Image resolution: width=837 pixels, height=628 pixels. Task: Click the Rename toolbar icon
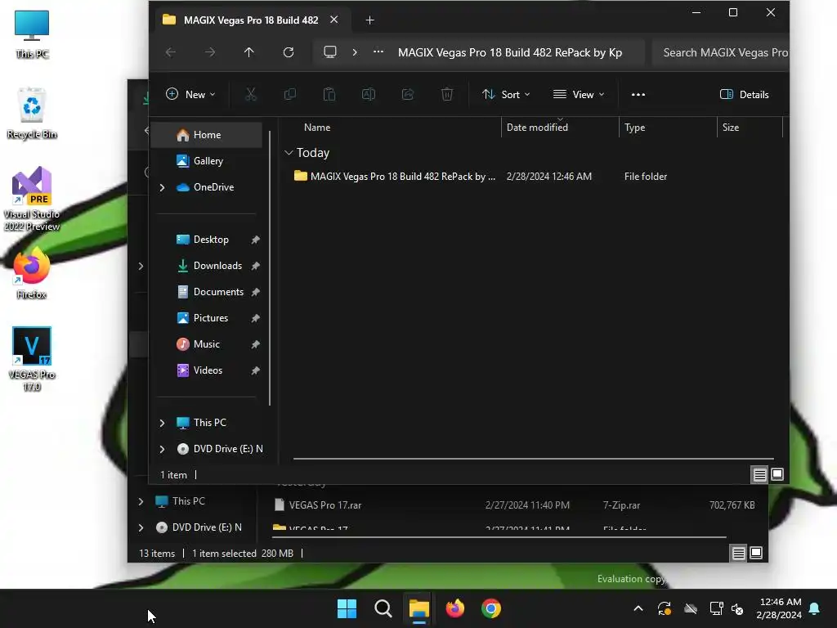(369, 95)
